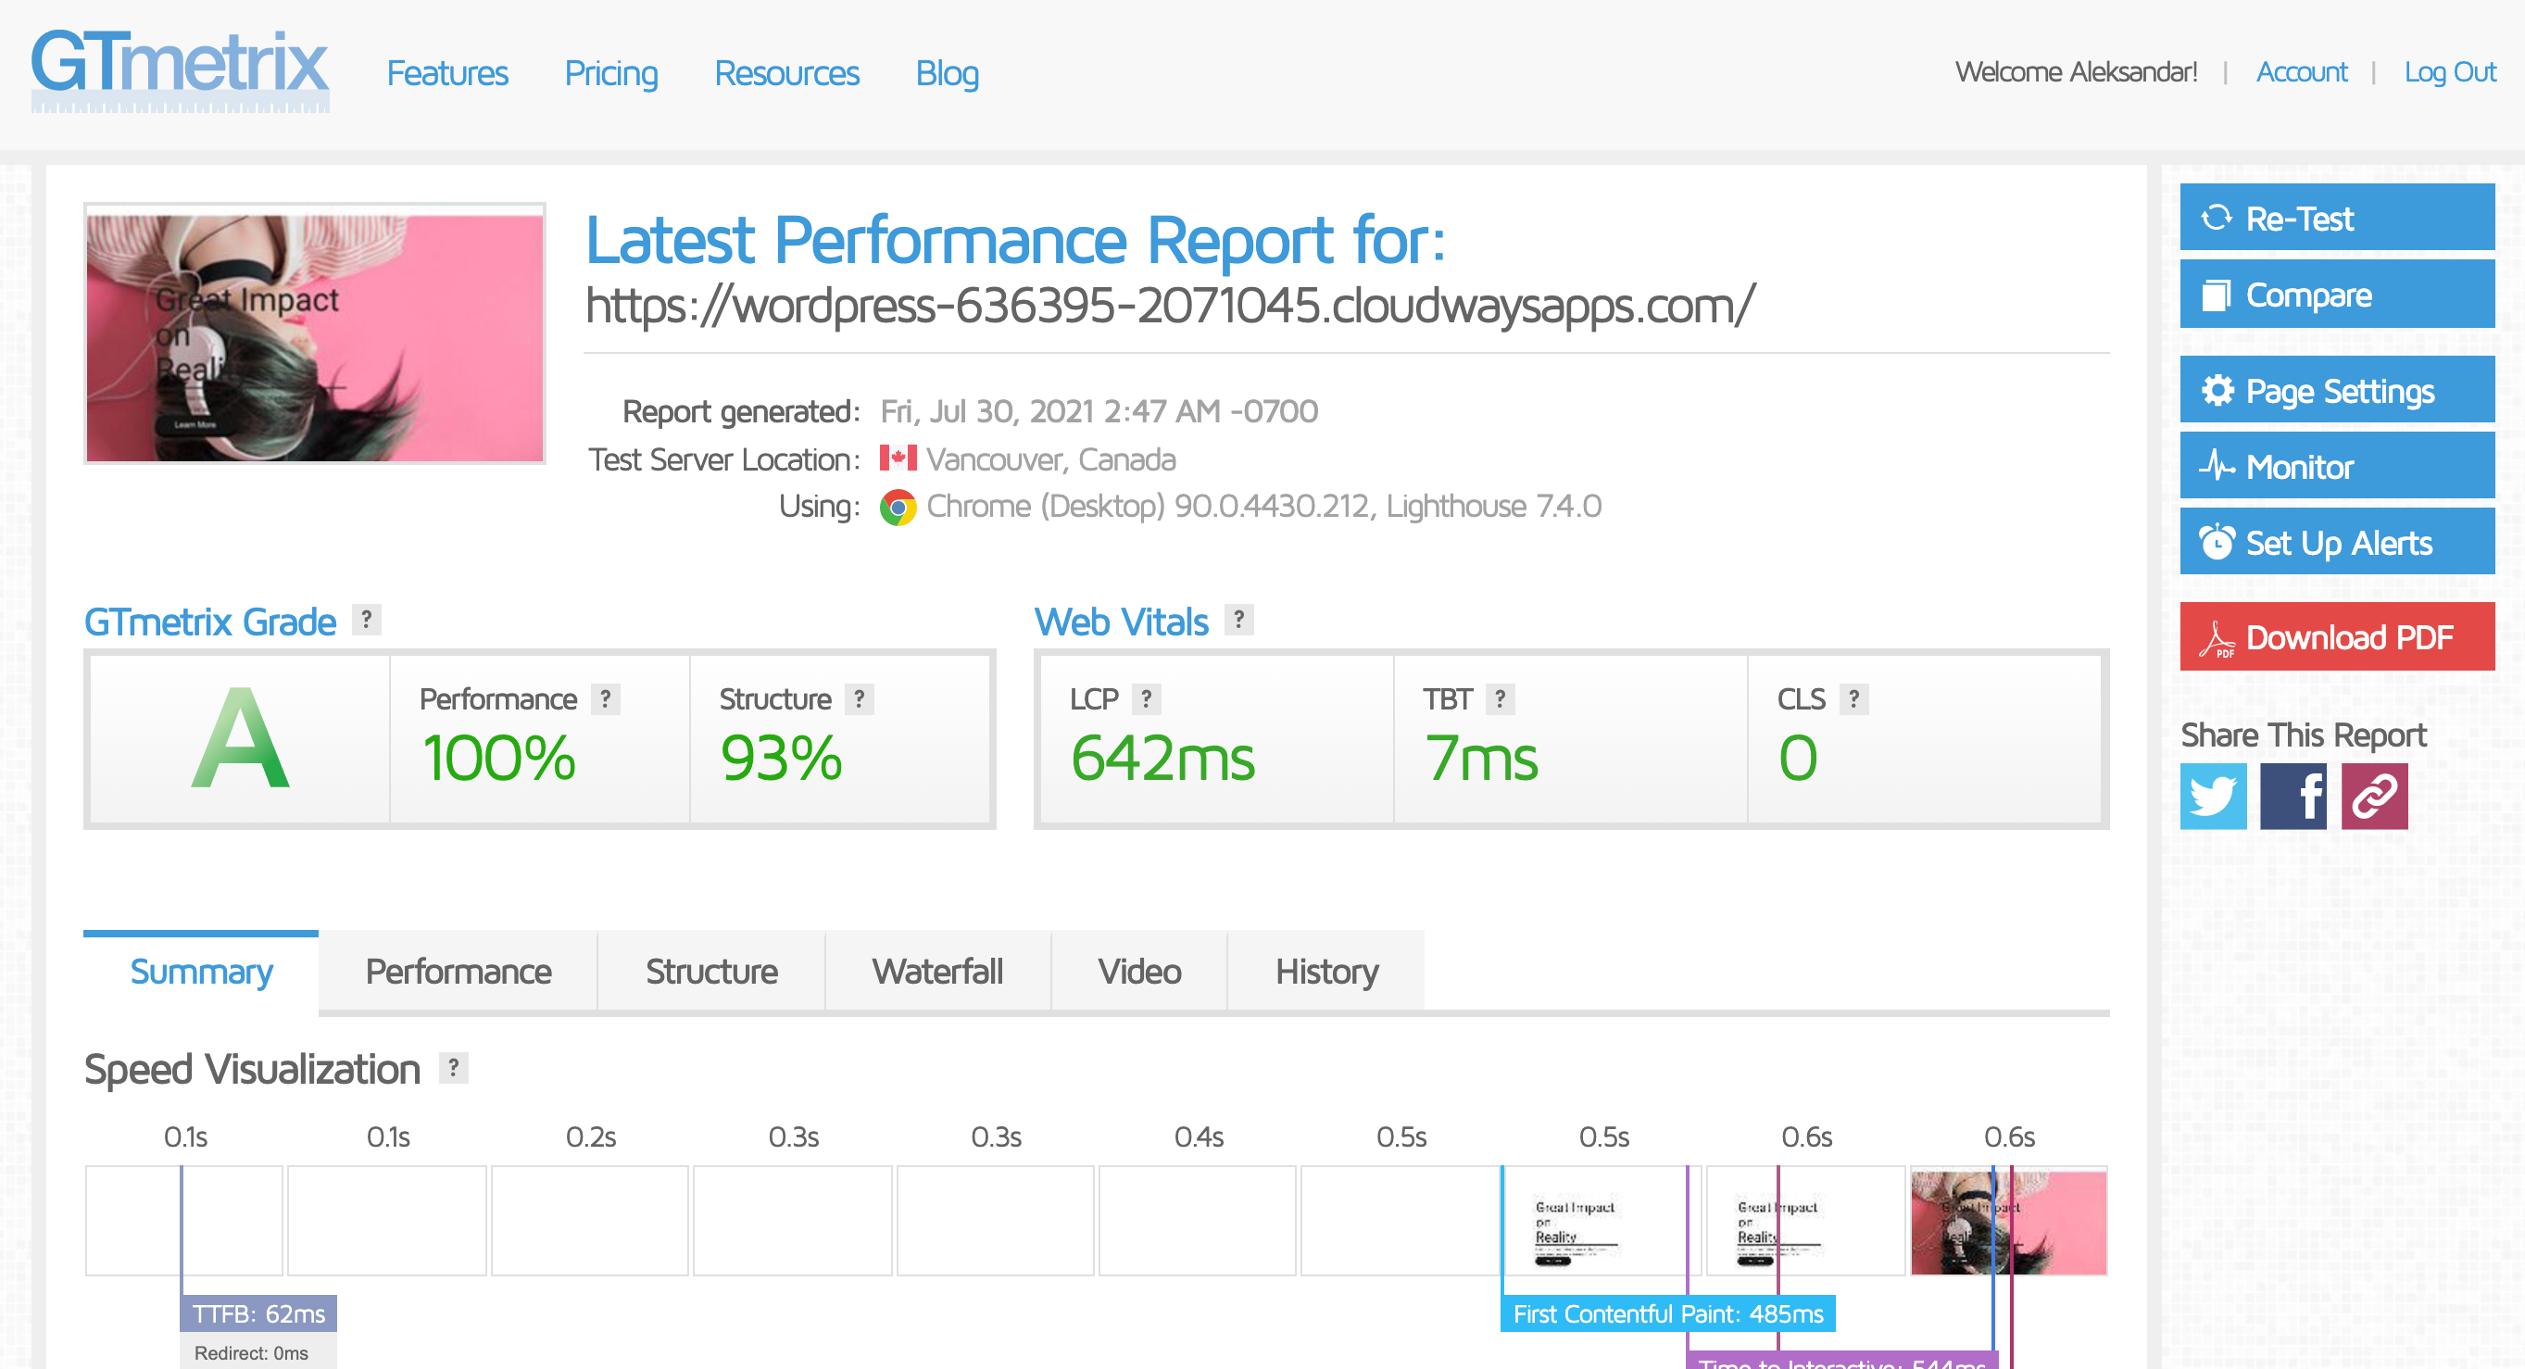Share report on Facebook icon

click(x=2293, y=796)
